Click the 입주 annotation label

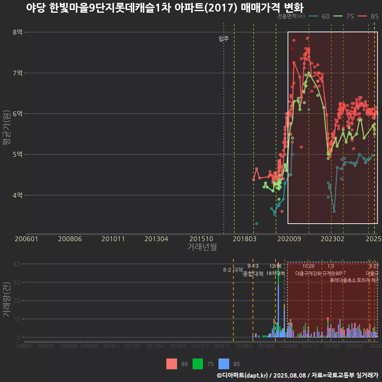[x=223, y=39]
